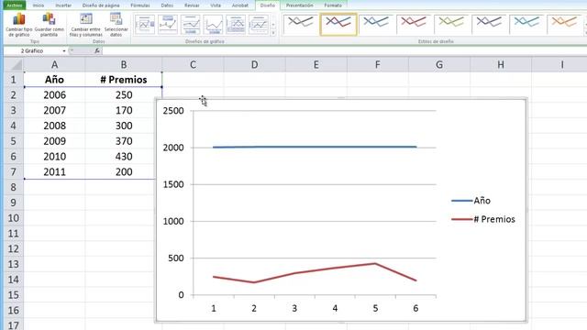Expand the chart layouts gallery
The image size is (587, 330).
(x=273, y=33)
